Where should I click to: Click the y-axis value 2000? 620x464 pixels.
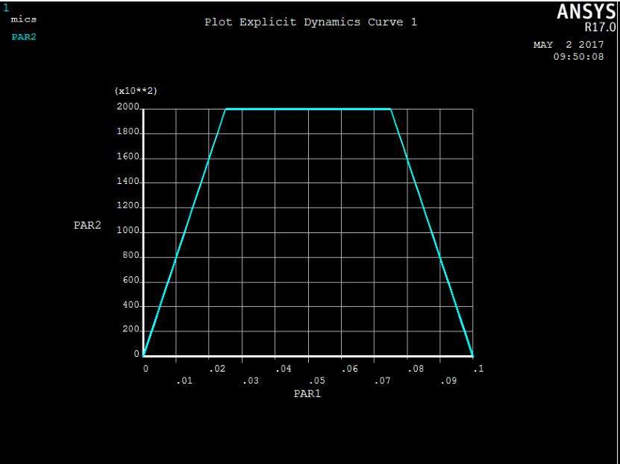pos(128,107)
